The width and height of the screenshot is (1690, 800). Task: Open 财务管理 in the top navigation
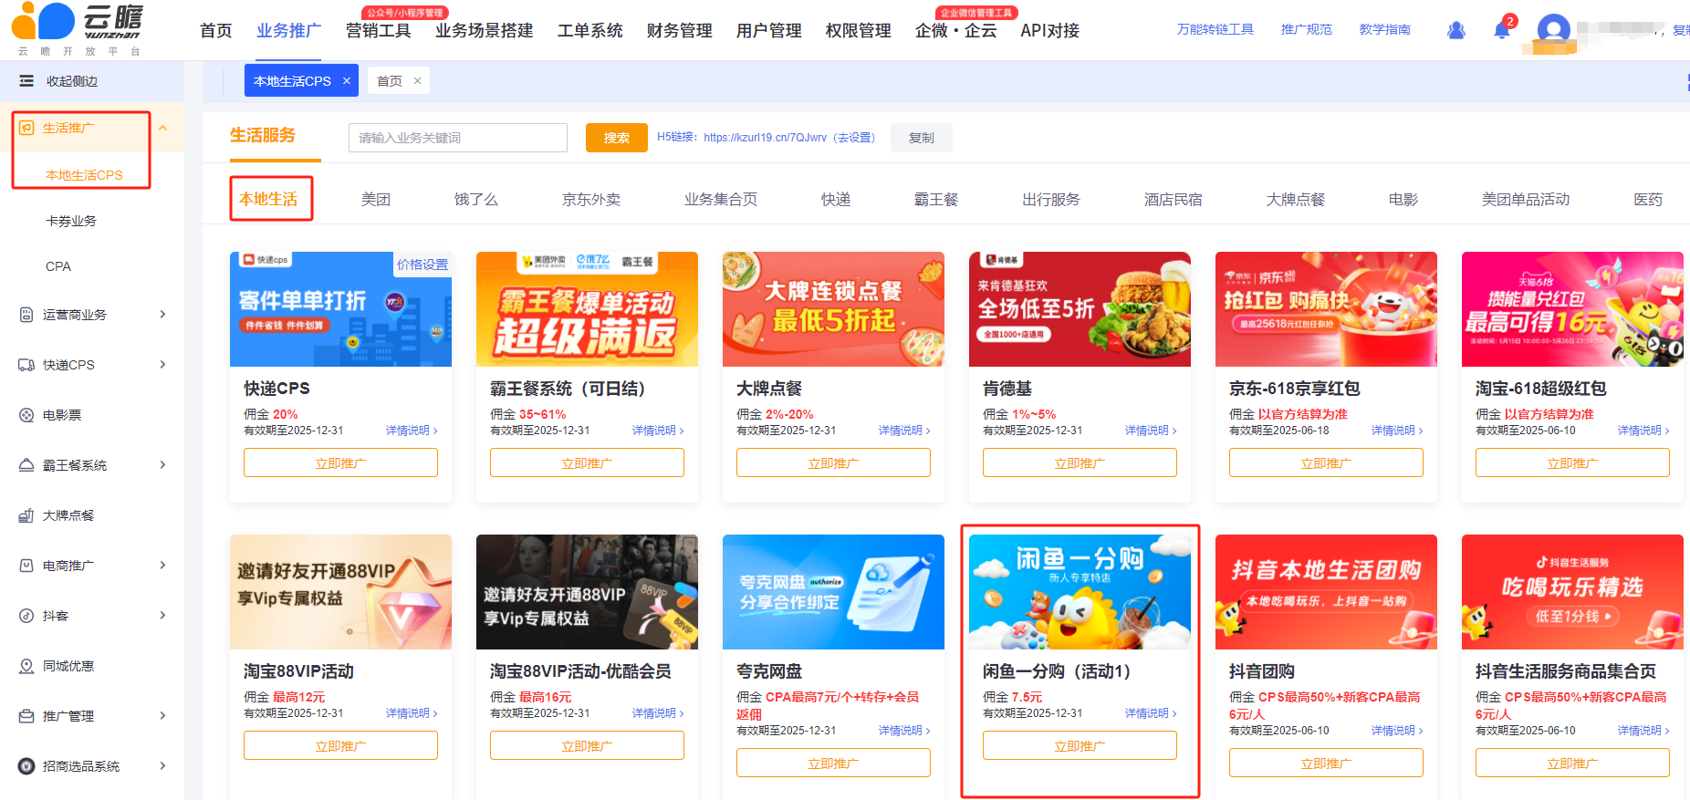point(680,31)
